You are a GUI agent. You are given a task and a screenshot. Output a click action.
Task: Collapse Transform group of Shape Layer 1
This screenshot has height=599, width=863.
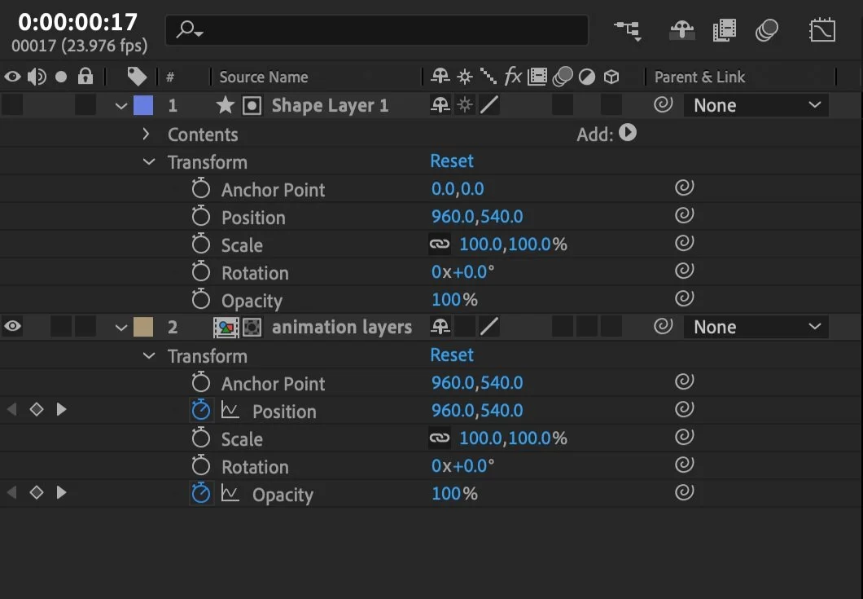149,162
